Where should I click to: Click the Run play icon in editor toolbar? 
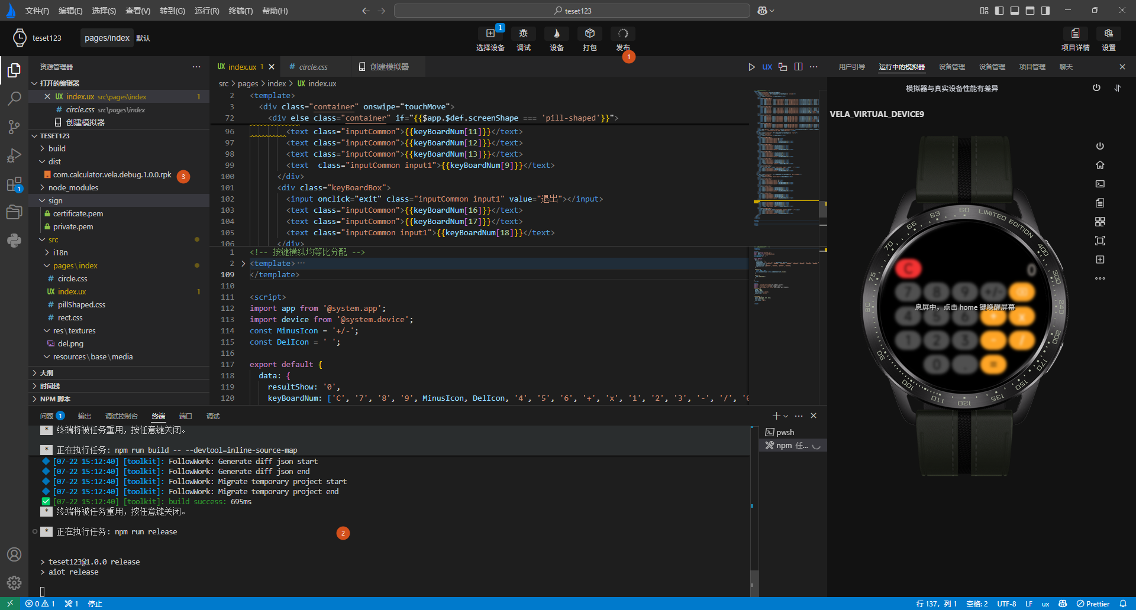pos(751,67)
